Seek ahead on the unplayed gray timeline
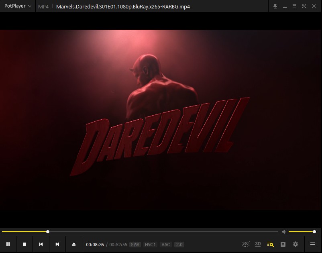322x253 pixels. click(163, 232)
